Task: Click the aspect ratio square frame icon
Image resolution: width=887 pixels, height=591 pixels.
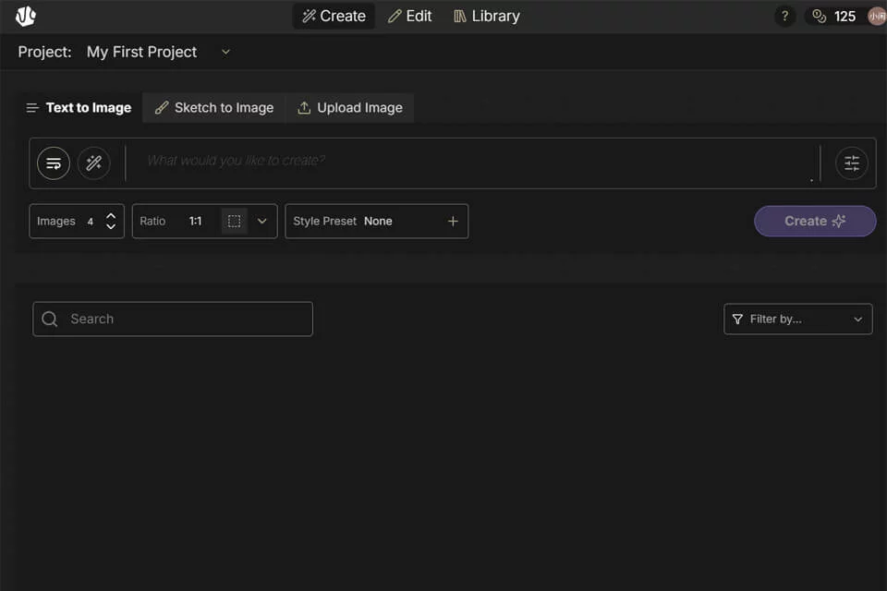Action: 234,221
